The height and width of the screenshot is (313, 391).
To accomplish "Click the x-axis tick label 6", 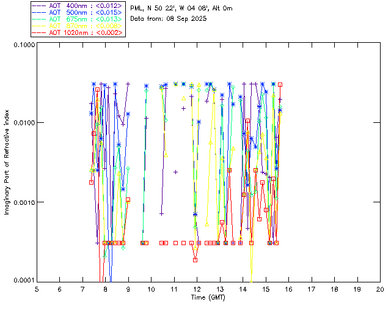I will (x=60, y=289).
